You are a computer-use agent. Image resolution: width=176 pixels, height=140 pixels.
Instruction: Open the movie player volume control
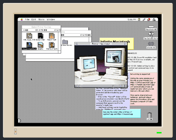[76, 86]
